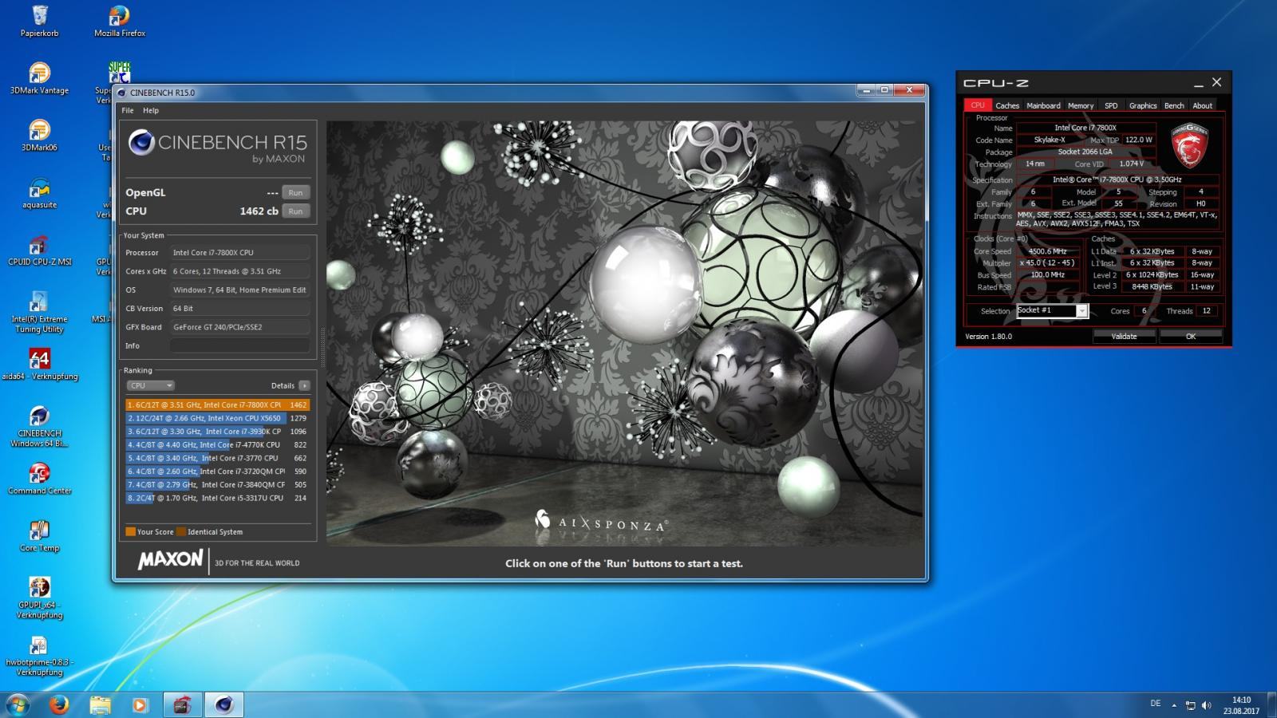Select ranking row Intel Core i5-3317U
Image resolution: width=1277 pixels, height=718 pixels.
coord(217,499)
